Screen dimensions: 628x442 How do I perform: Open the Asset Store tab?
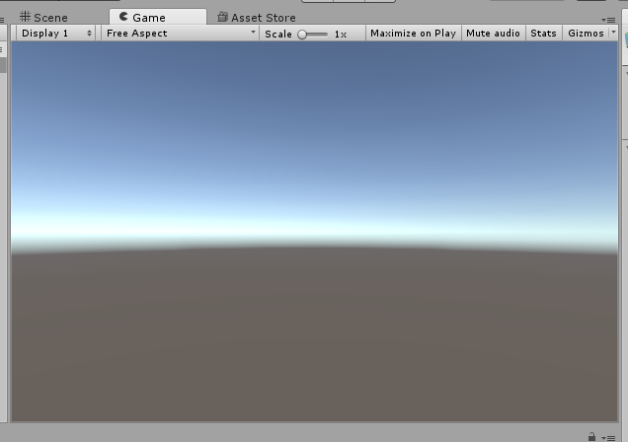[x=257, y=18]
